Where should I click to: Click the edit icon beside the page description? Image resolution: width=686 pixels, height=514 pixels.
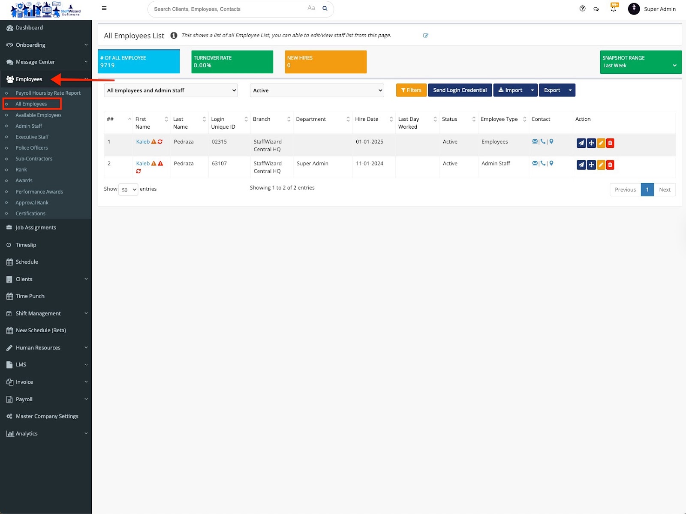[x=426, y=36]
